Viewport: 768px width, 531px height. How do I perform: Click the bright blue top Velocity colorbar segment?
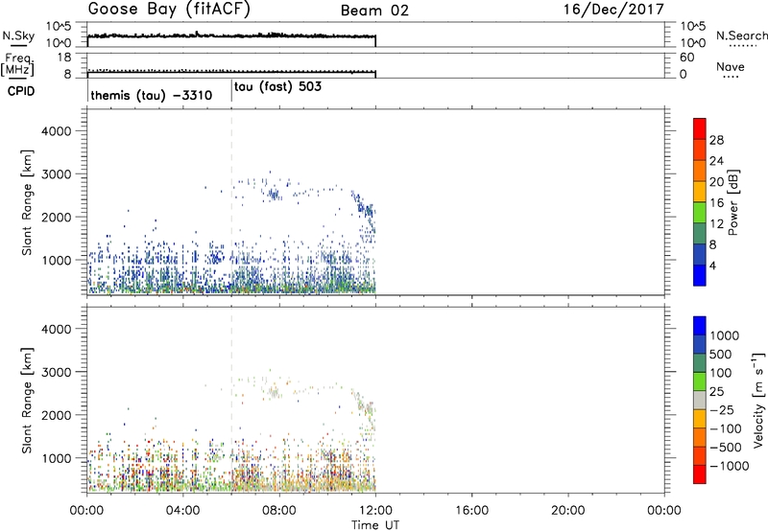point(700,326)
